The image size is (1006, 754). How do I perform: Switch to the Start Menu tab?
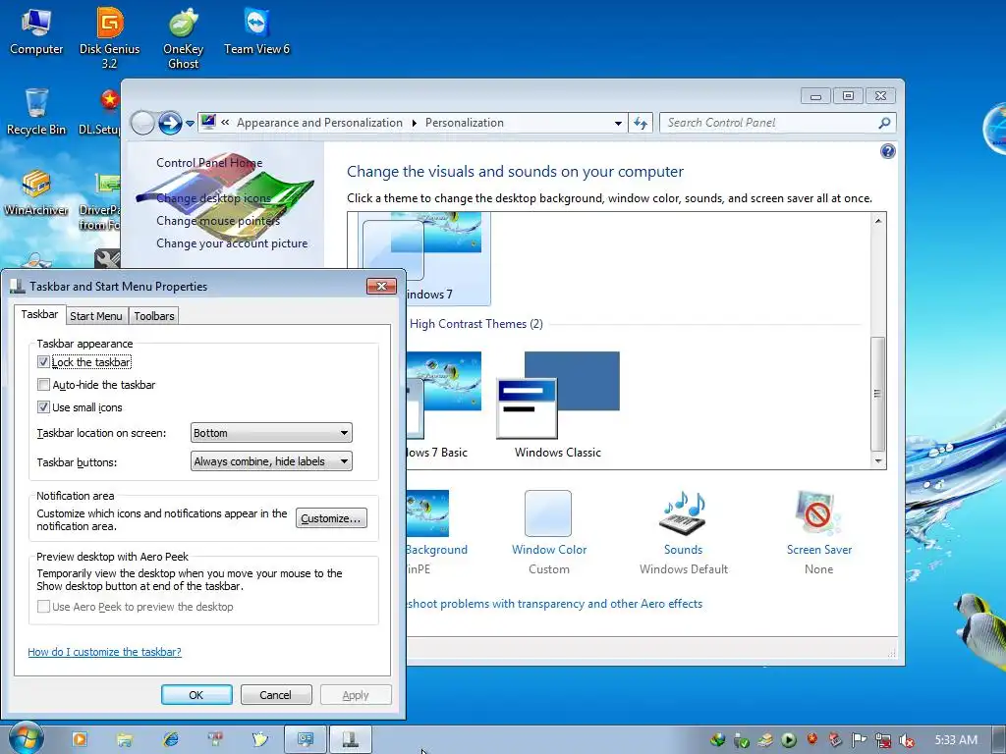(x=95, y=316)
